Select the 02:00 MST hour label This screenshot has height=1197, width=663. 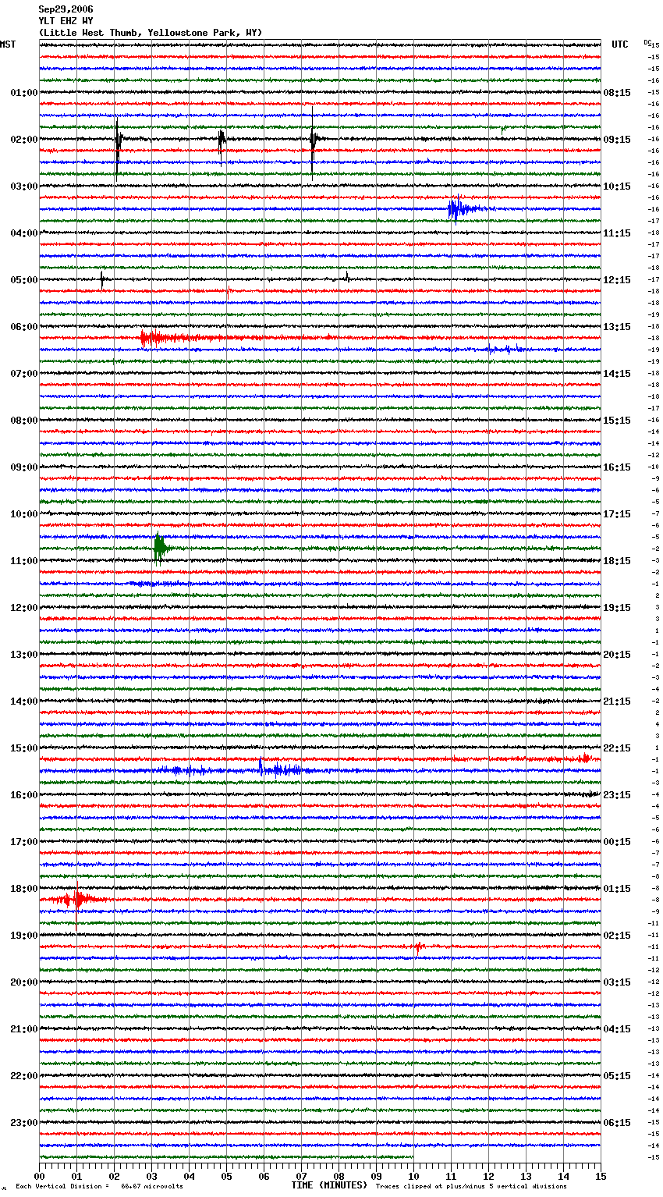click(x=24, y=140)
